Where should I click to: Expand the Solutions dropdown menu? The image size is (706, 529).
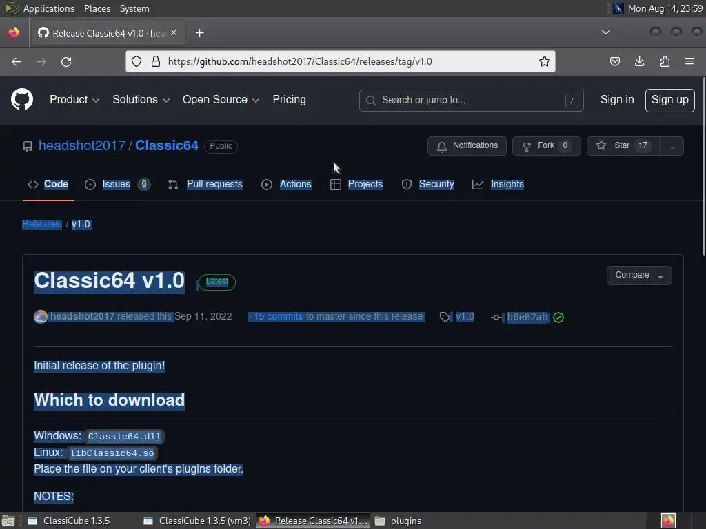click(141, 99)
